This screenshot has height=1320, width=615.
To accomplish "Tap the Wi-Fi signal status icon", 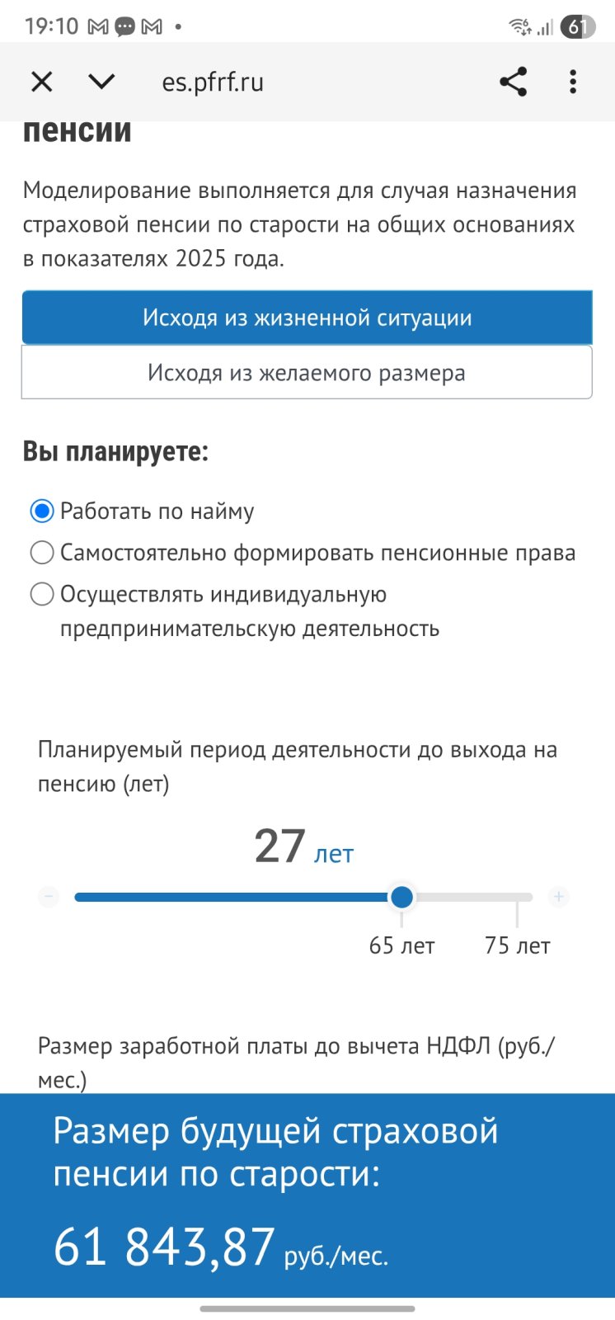I will point(520,27).
